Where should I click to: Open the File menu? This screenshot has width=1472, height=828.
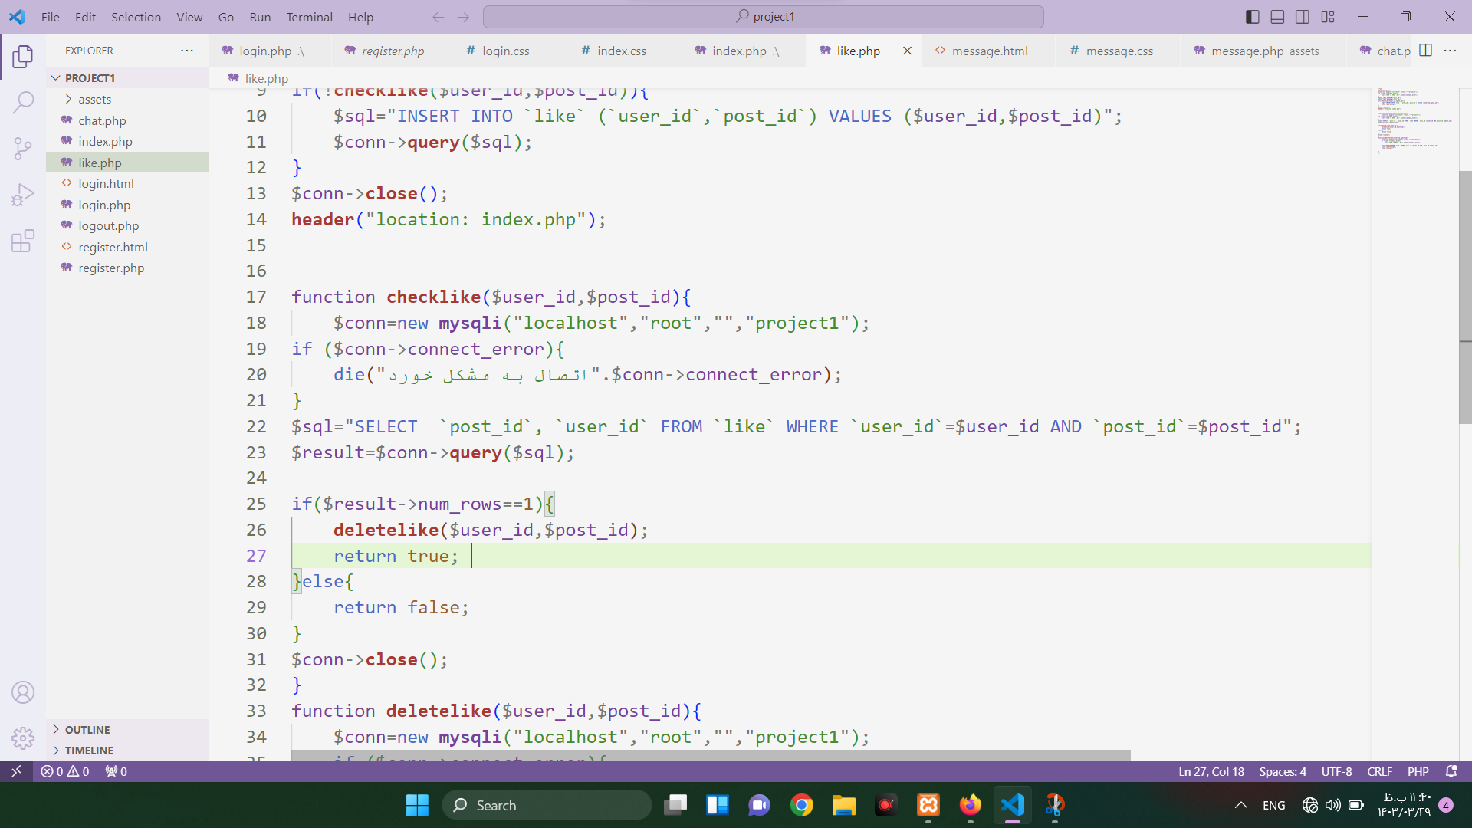pos(51,17)
